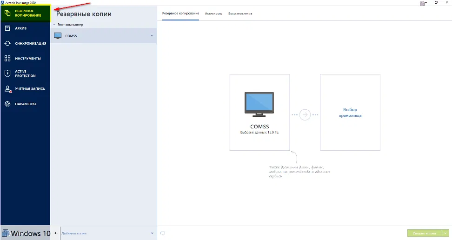
Task: Click the COMSS selected data size text
Action: pyautogui.click(x=259, y=133)
